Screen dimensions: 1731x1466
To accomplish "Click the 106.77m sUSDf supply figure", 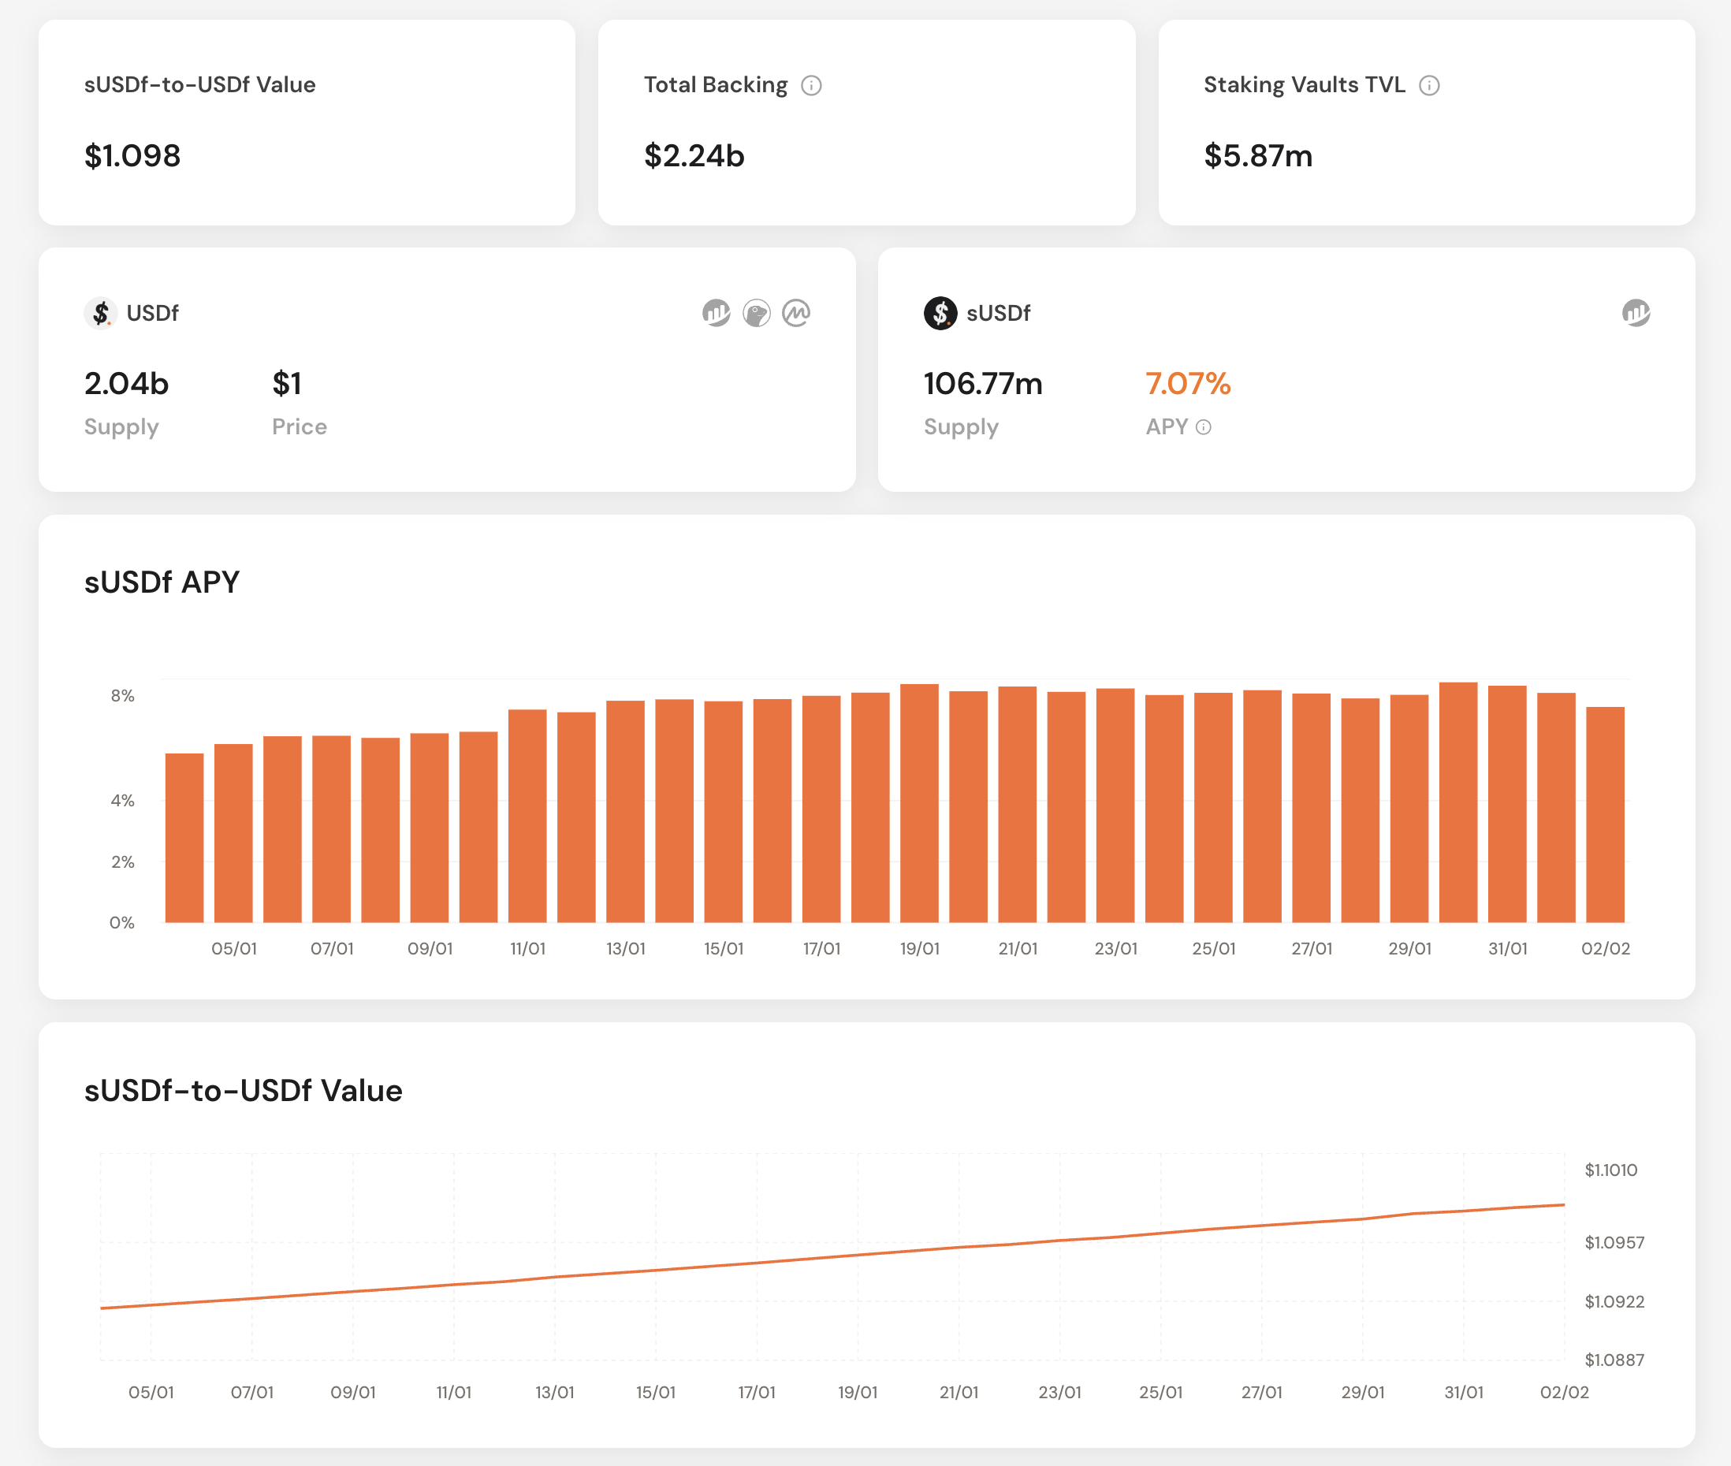I will [x=983, y=384].
